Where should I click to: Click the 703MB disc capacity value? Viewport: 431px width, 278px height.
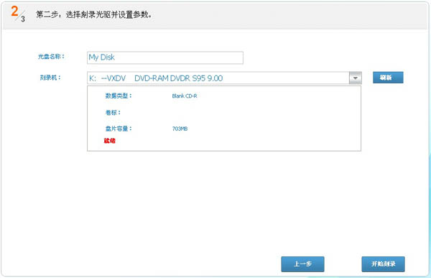[x=180, y=129]
